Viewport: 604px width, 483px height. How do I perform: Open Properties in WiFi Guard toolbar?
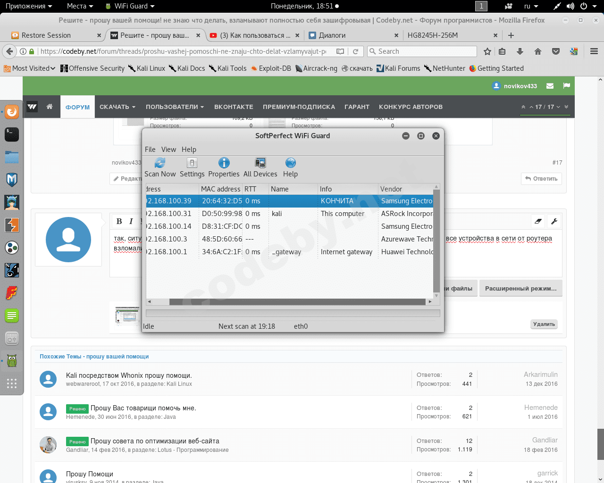[224, 167]
